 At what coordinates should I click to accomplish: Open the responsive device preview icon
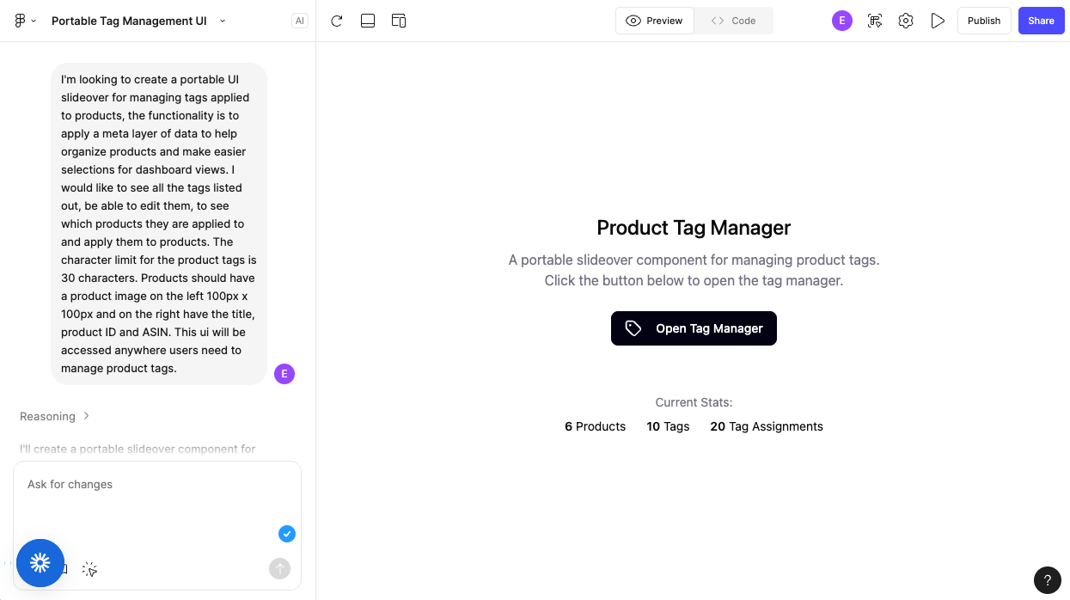point(399,21)
